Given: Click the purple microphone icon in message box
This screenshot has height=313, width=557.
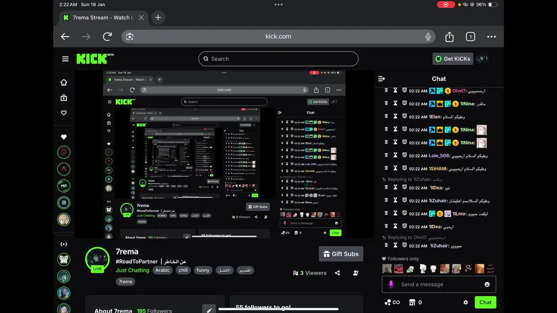Looking at the screenshot, I should coord(391,284).
